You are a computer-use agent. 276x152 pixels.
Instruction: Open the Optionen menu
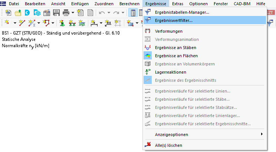198,4
